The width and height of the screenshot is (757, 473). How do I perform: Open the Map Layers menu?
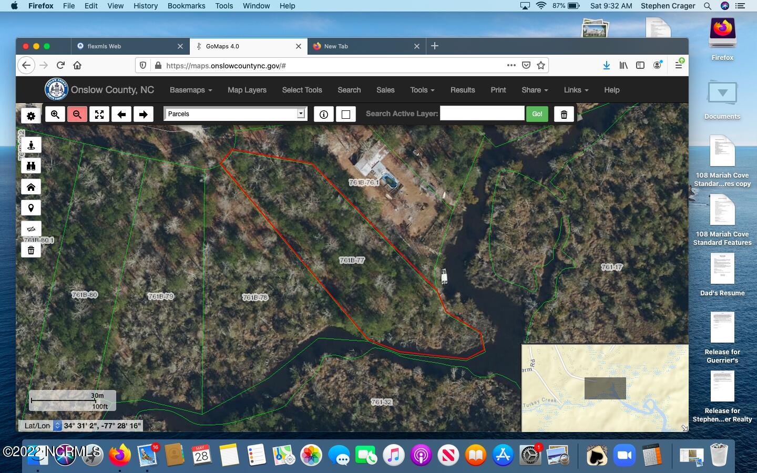[247, 90]
